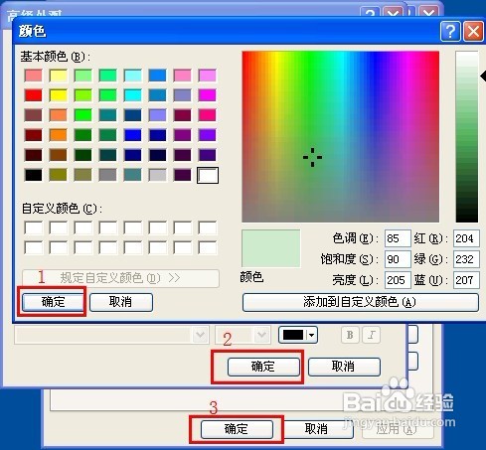
Task: Select the light pink-red basic color swatch
Action: coord(34,75)
